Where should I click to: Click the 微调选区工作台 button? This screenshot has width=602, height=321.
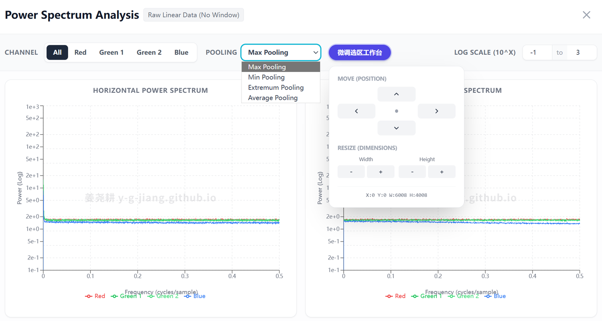(360, 52)
